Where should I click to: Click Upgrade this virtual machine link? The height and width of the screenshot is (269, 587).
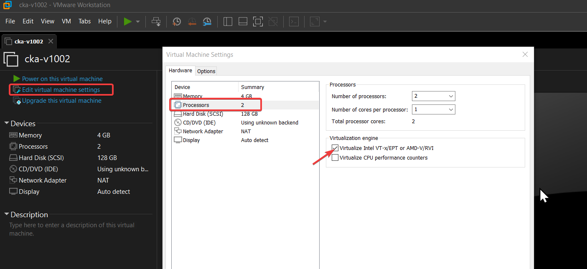tap(62, 100)
